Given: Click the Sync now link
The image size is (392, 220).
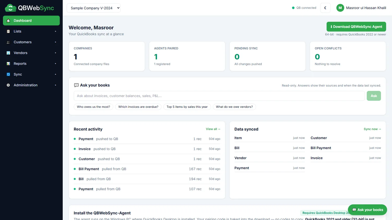Looking at the screenshot, I should point(372,129).
